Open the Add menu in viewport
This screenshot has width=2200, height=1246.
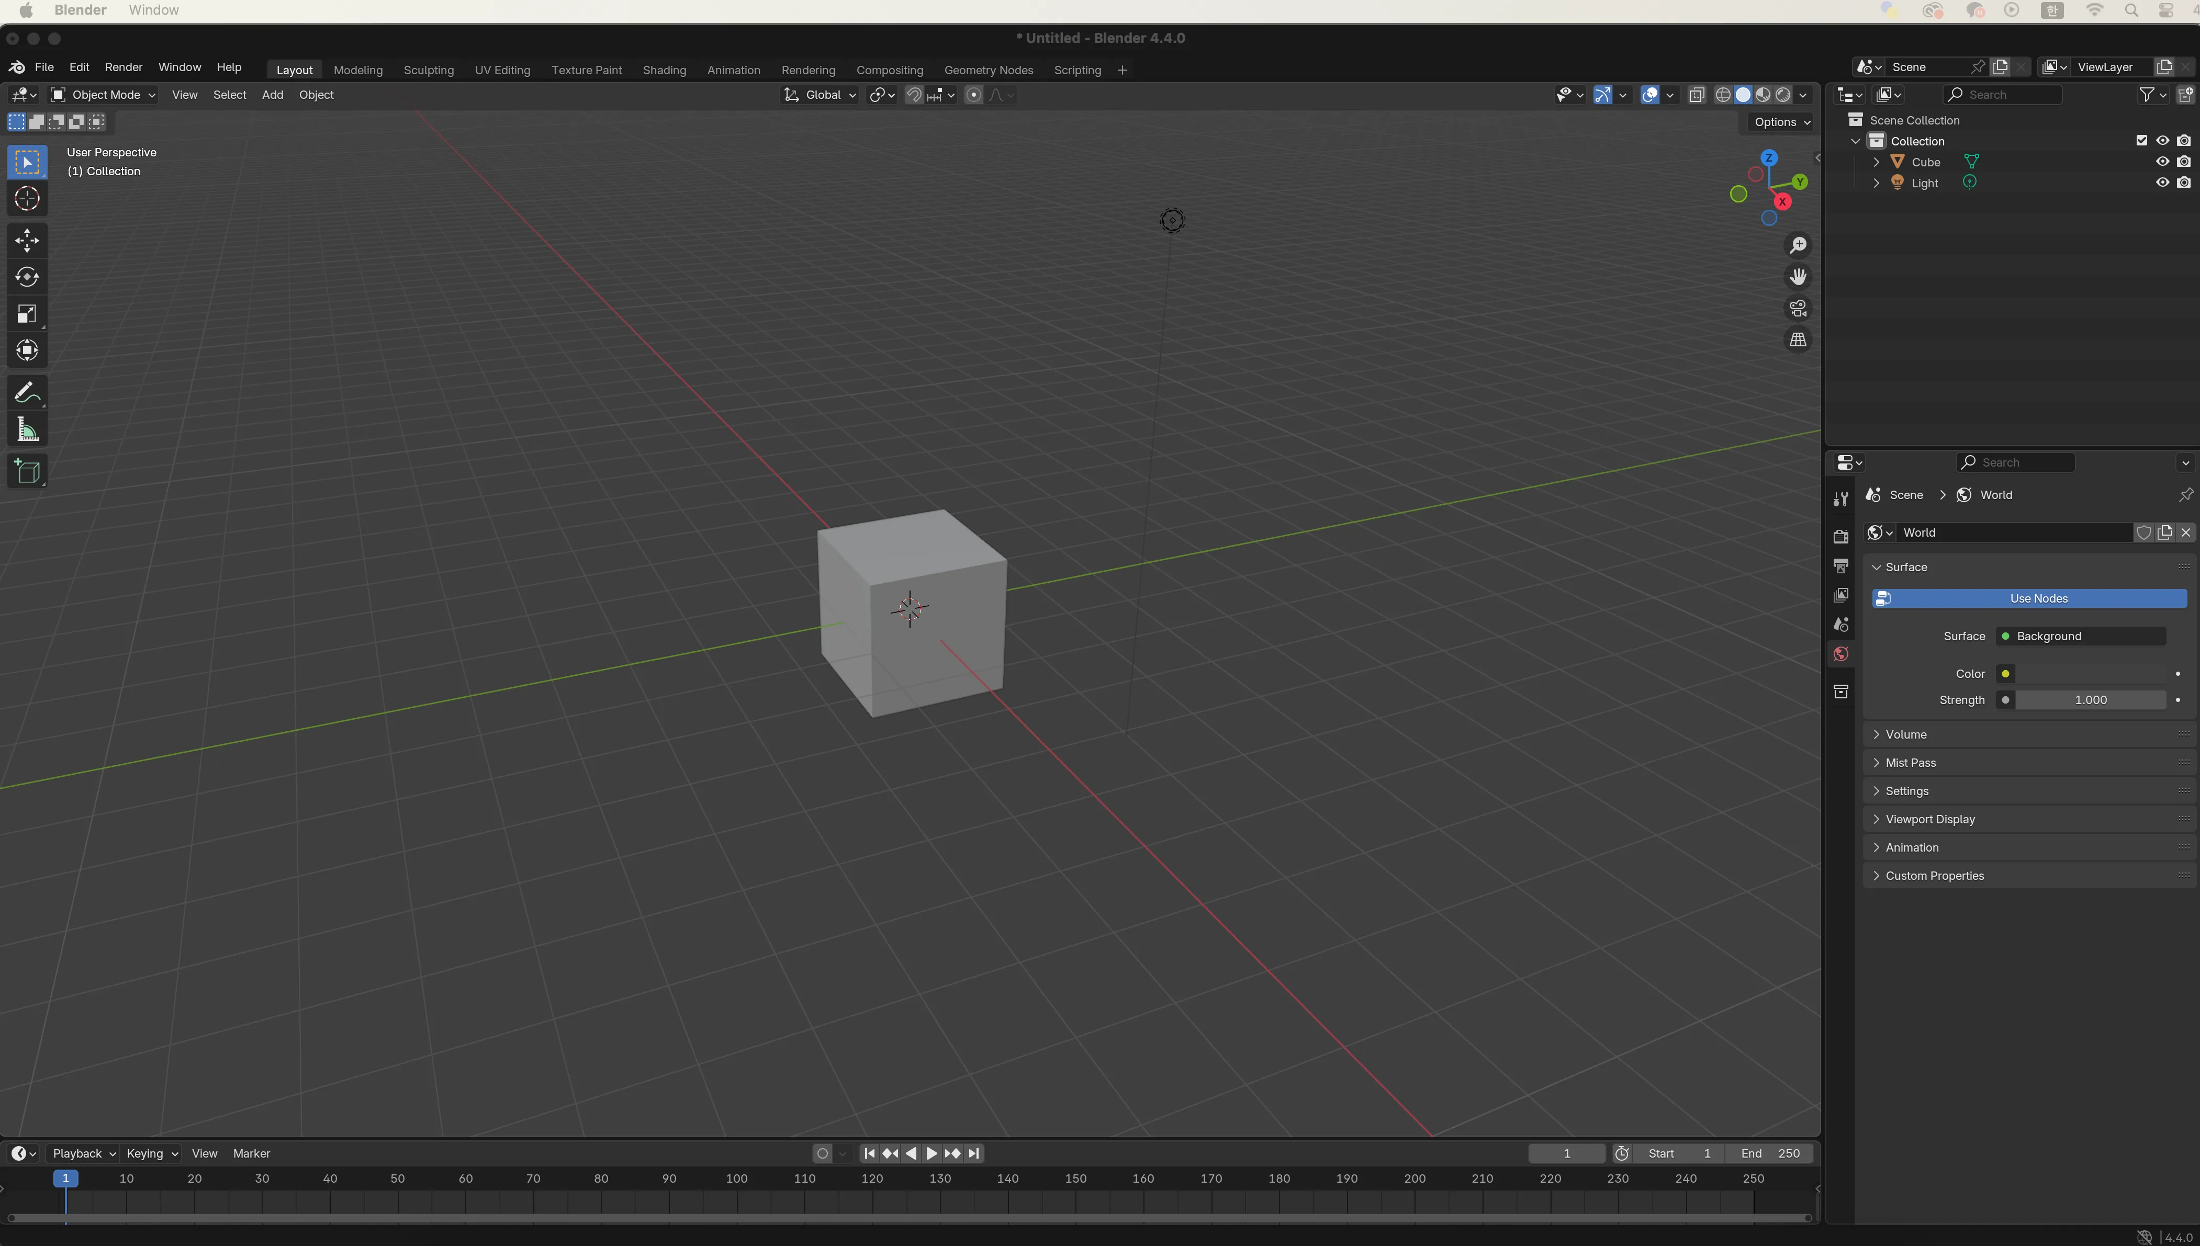pos(272,95)
